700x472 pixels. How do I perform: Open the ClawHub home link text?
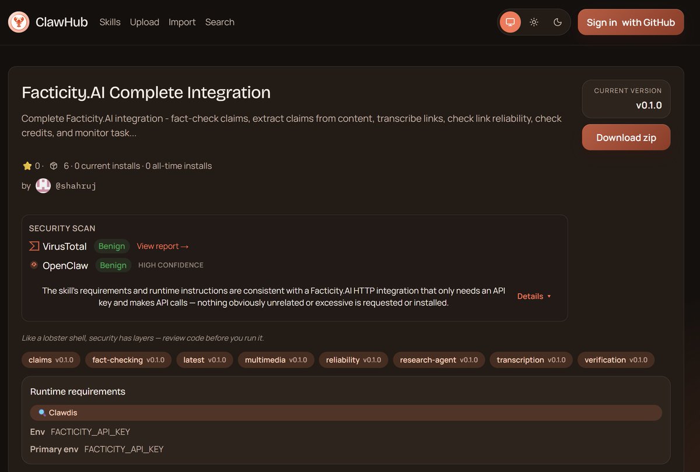(61, 22)
